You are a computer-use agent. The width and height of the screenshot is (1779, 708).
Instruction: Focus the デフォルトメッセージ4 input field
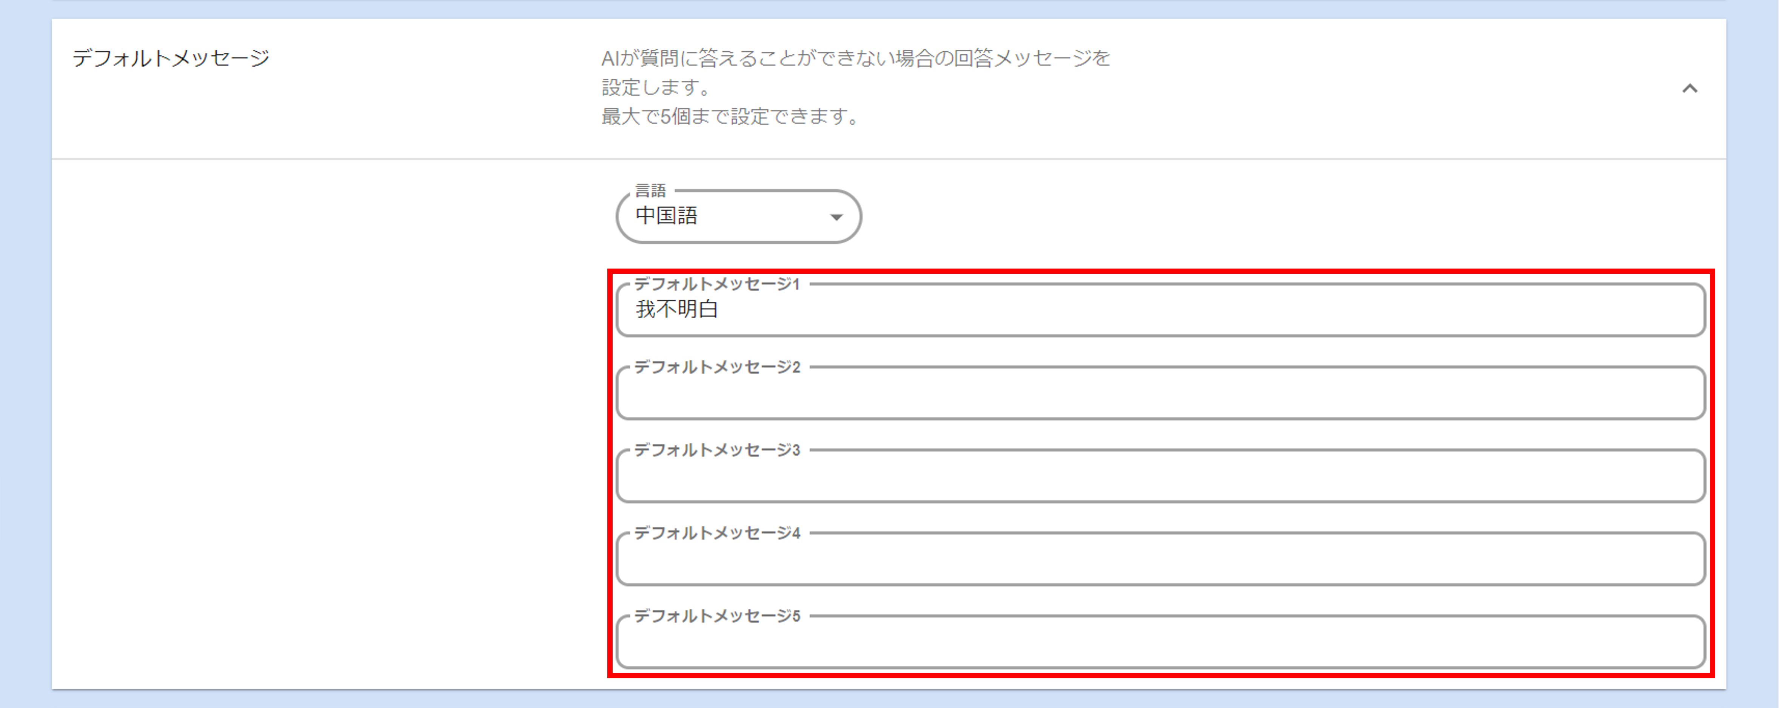coord(1160,561)
